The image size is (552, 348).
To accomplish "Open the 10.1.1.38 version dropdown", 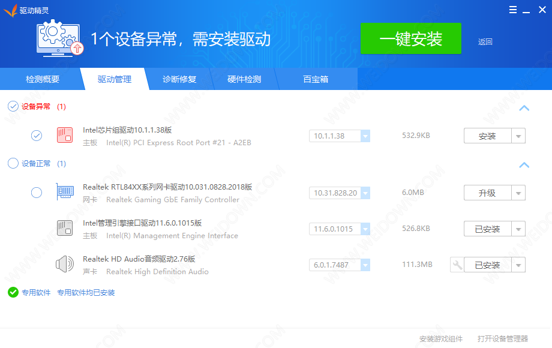I will coord(365,136).
